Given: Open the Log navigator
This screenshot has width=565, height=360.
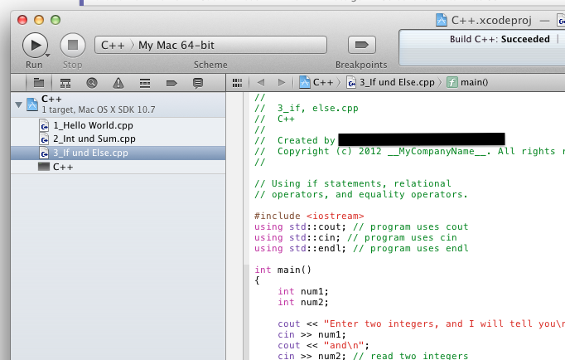Looking at the screenshot, I should pyautogui.click(x=197, y=83).
